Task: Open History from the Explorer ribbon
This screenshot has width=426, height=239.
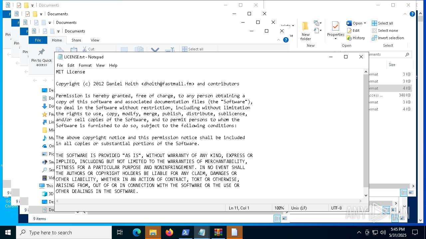Action: point(356,38)
